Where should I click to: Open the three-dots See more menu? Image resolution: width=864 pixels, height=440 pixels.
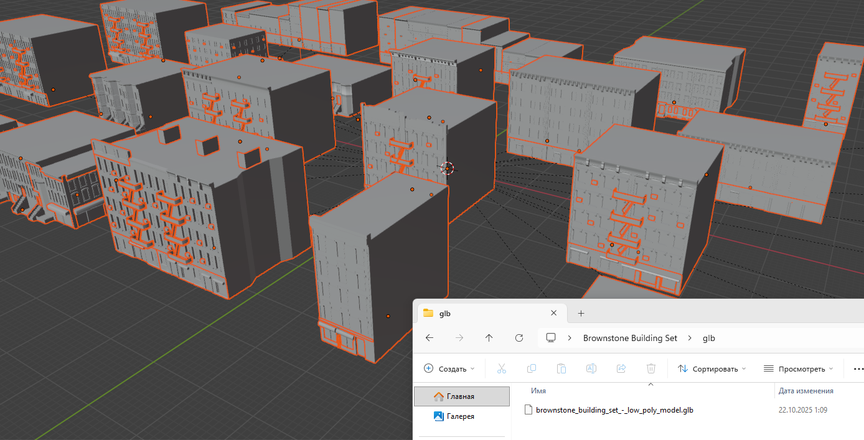(x=858, y=368)
